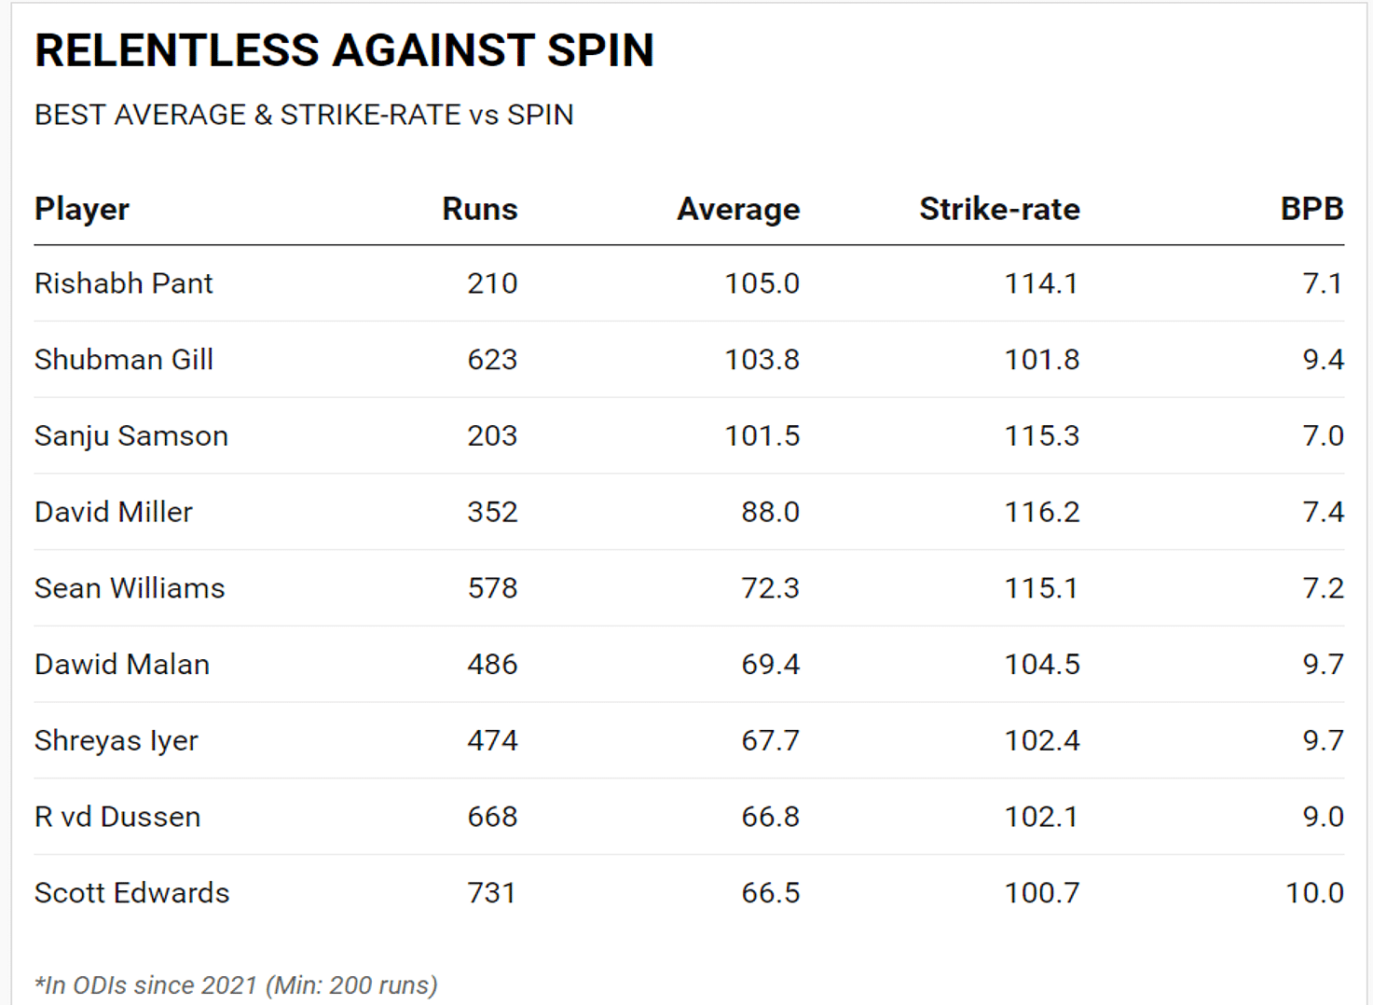Select Scott Edwards player name

pyautogui.click(x=131, y=893)
